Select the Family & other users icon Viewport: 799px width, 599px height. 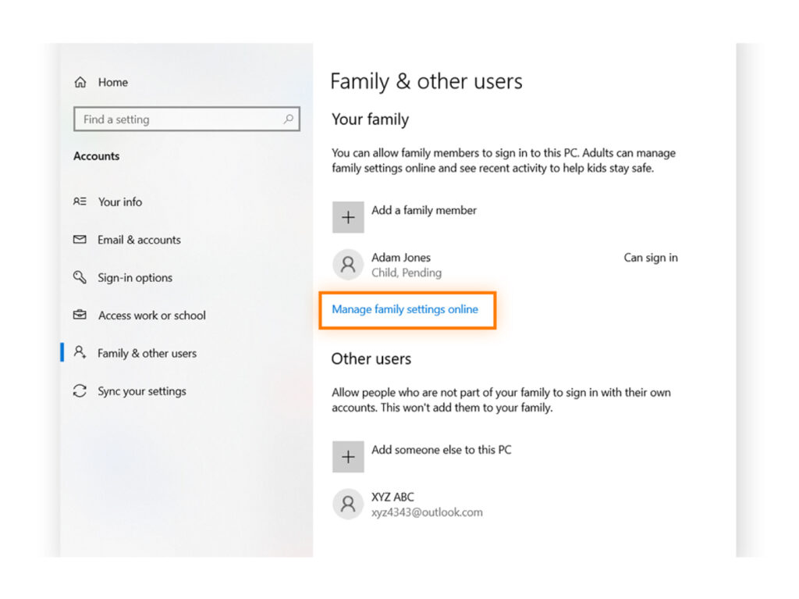coord(80,353)
